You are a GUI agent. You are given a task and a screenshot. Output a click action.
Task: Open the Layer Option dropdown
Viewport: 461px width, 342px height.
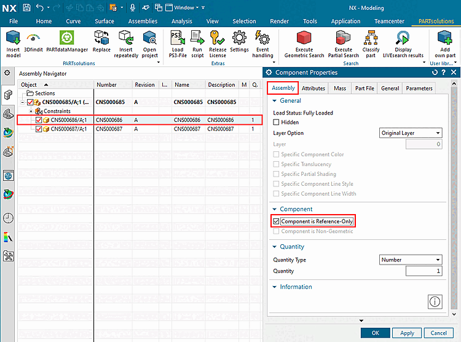(x=411, y=133)
